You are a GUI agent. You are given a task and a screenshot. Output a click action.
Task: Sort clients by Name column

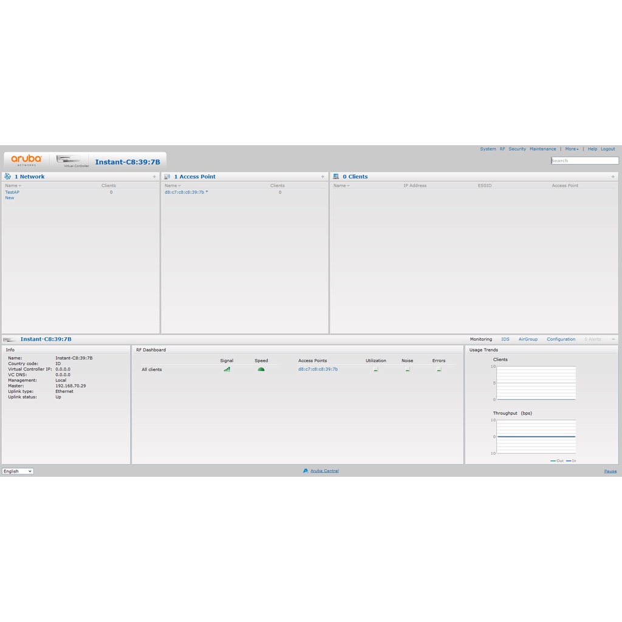pos(341,185)
